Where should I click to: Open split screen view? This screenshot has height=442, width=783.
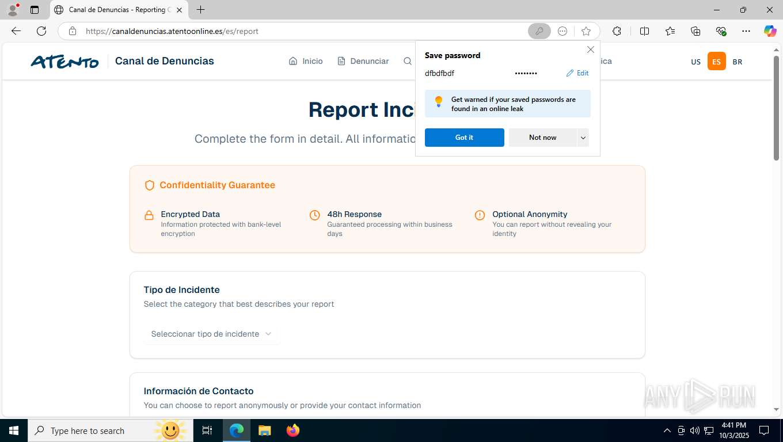point(644,31)
